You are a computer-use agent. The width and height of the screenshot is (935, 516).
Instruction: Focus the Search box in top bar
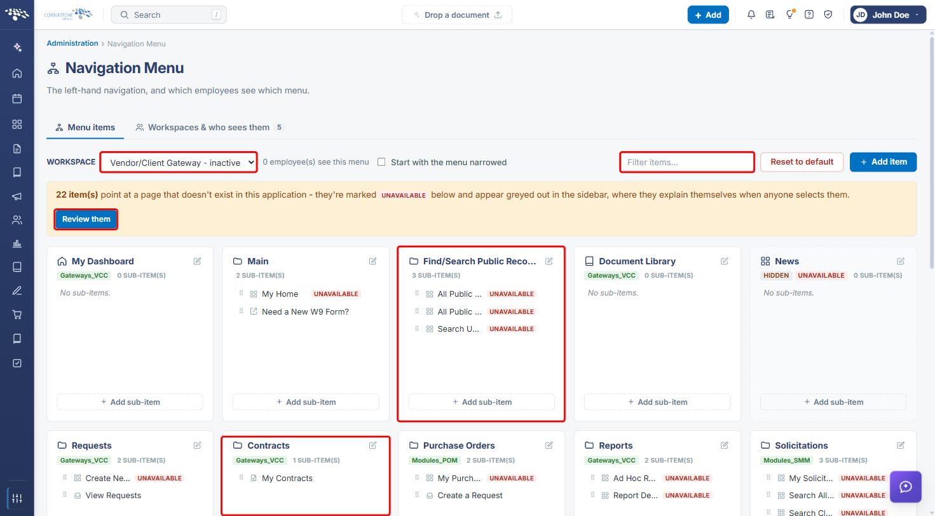168,15
